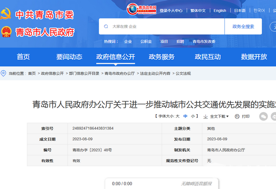Set font size to small (小)
Viewport: 276px width, 189px height.
tap(193, 117)
